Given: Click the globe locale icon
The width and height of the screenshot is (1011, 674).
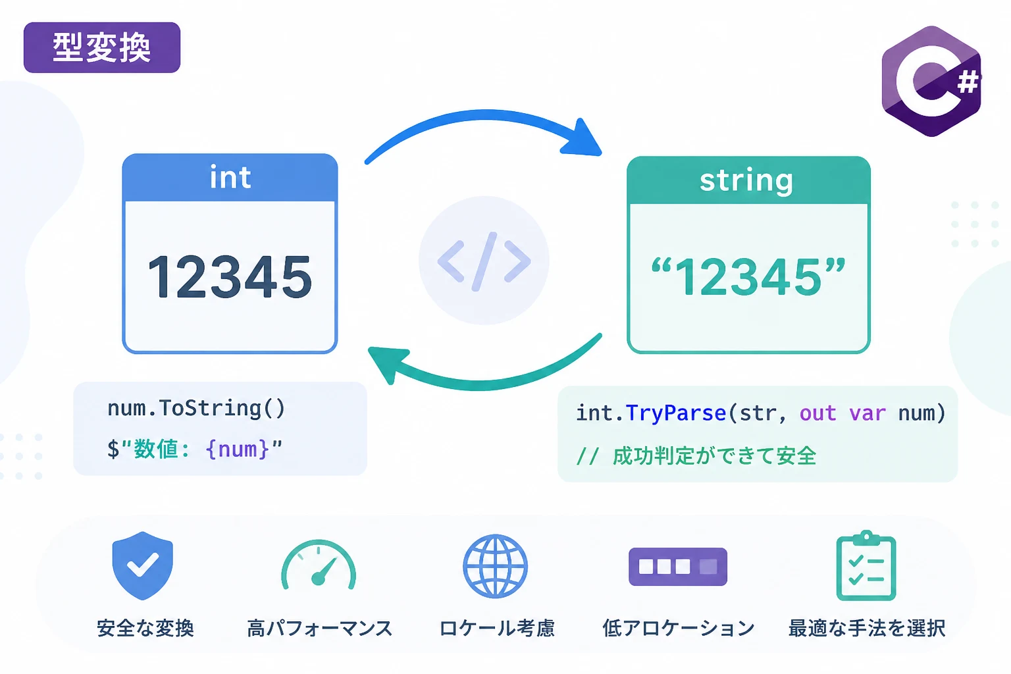Looking at the screenshot, I should (x=495, y=566).
